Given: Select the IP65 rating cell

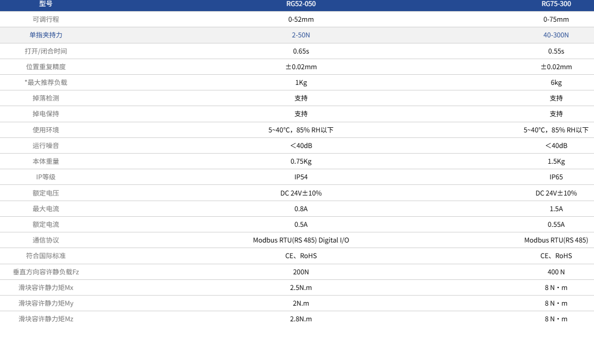Looking at the screenshot, I should pyautogui.click(x=556, y=177).
